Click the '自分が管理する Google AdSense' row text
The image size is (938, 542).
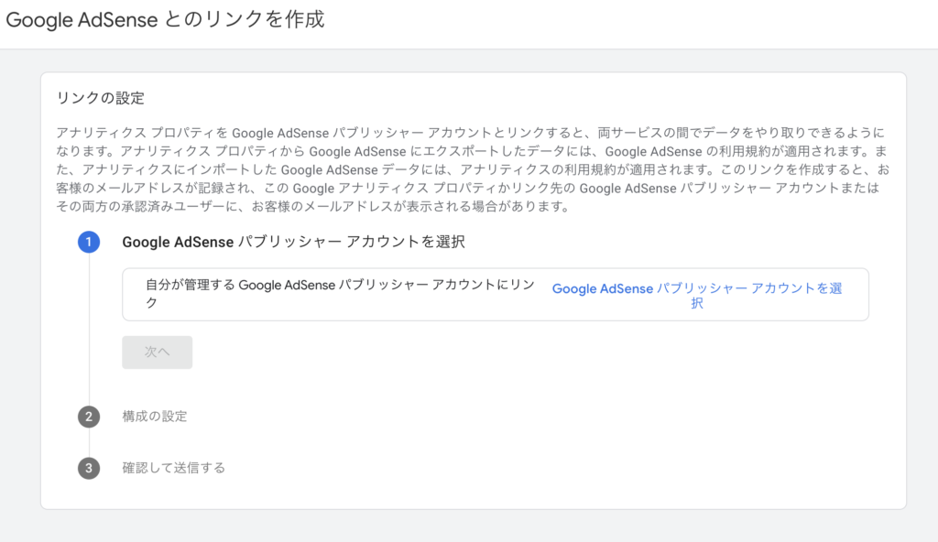tap(341, 294)
